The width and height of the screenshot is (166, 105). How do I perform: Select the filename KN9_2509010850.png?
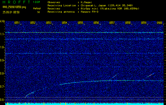(14, 7)
